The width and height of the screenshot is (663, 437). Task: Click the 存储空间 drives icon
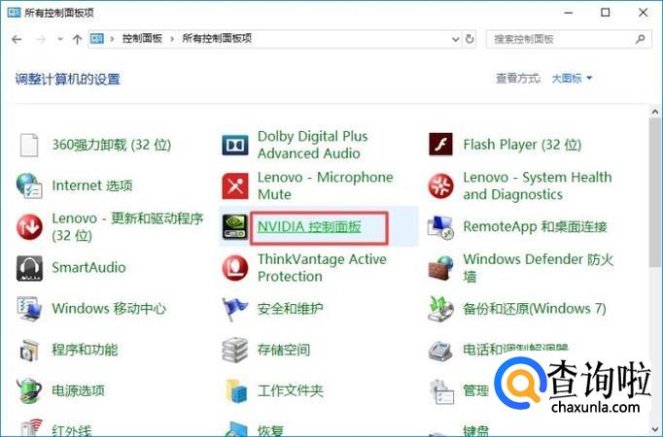point(235,350)
